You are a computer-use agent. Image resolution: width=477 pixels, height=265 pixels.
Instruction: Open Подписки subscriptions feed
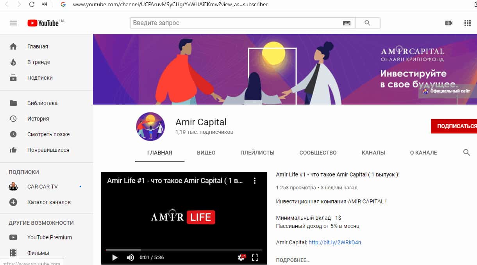46,78
